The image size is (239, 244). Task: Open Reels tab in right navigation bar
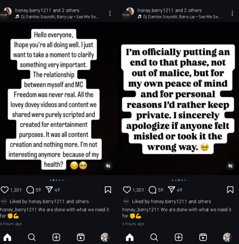[x=203, y=237]
